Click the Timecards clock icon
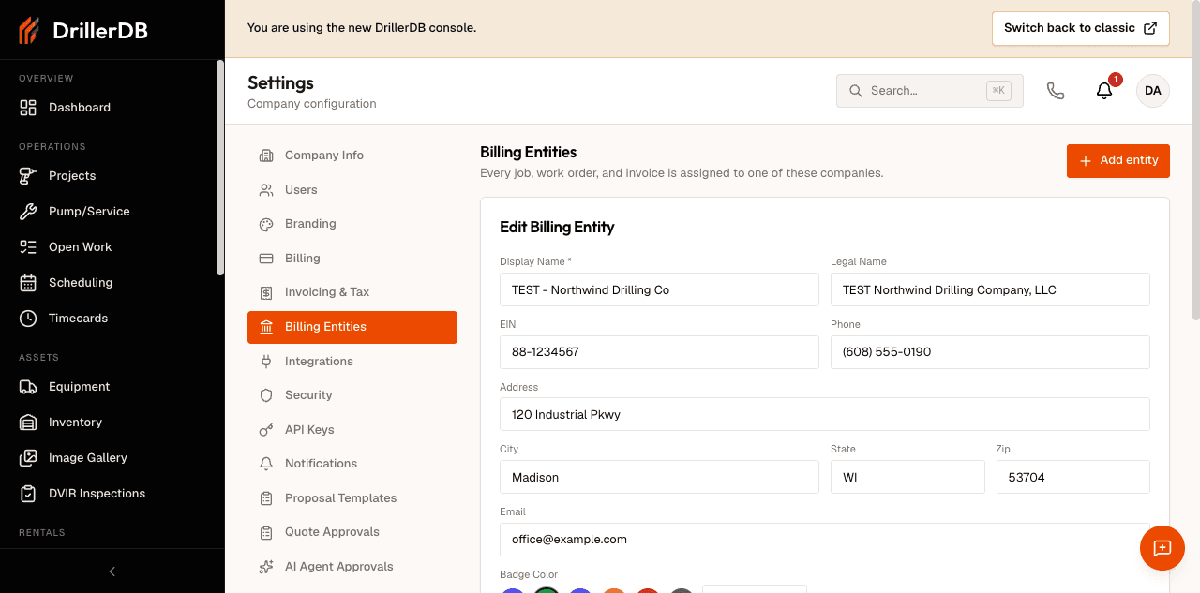 (x=28, y=319)
